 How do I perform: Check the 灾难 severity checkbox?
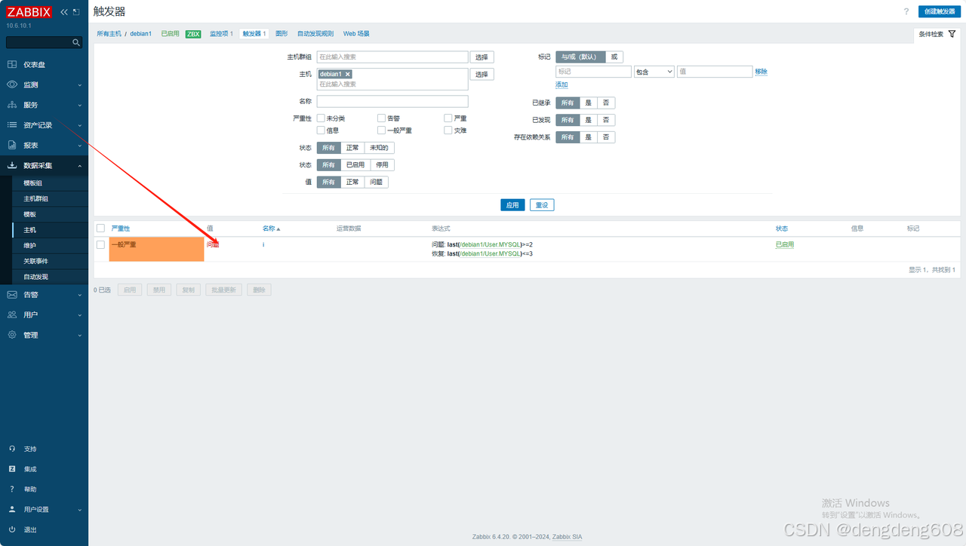[448, 130]
